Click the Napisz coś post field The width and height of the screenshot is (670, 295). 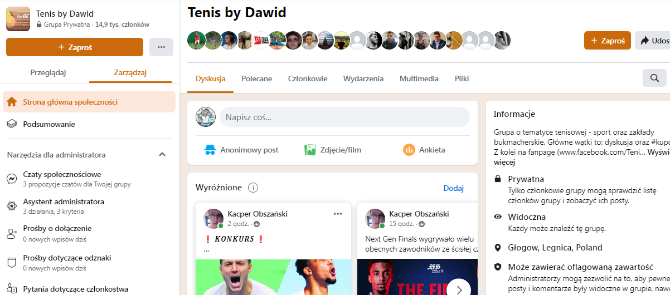click(x=344, y=117)
